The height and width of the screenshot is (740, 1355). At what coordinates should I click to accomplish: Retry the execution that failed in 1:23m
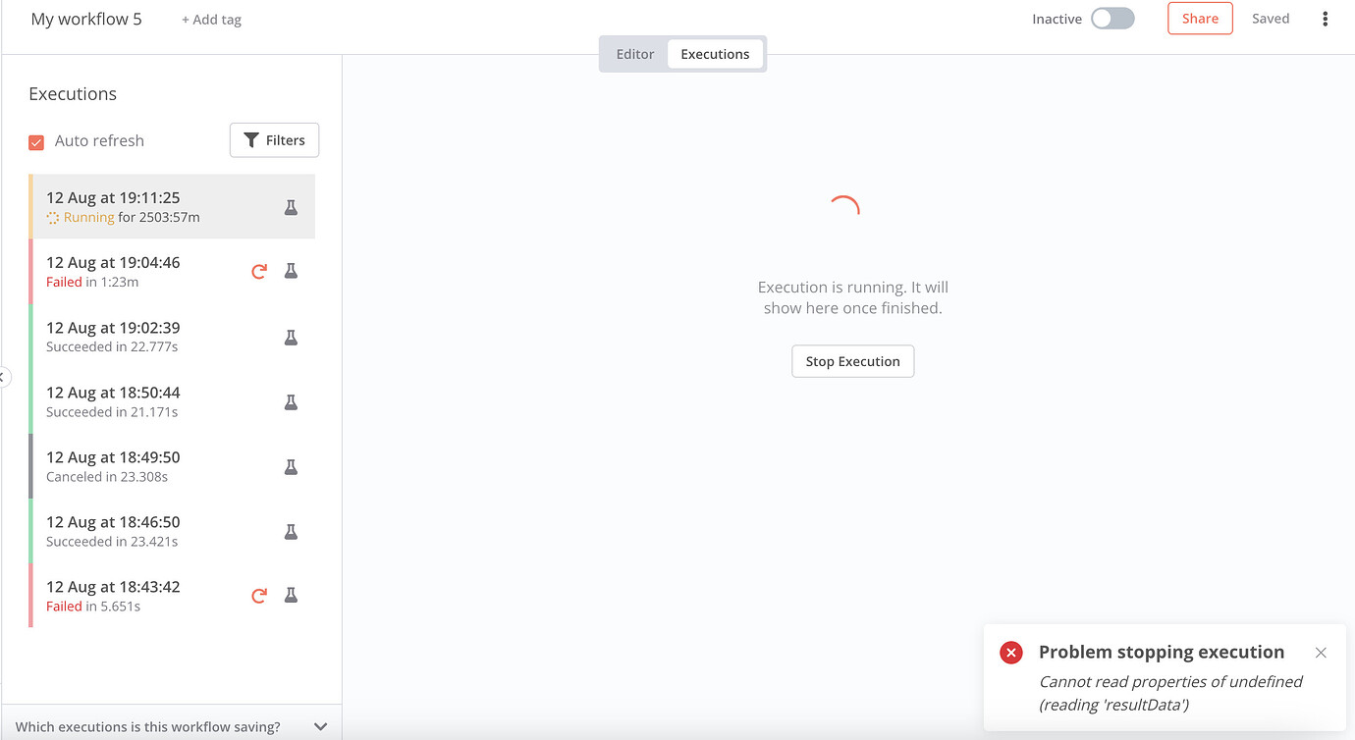pos(258,271)
